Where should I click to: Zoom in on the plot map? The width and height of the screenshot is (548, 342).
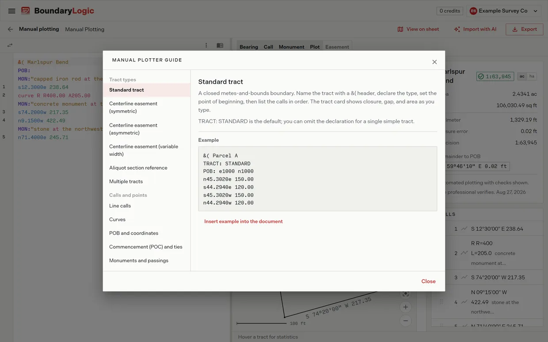point(406,307)
